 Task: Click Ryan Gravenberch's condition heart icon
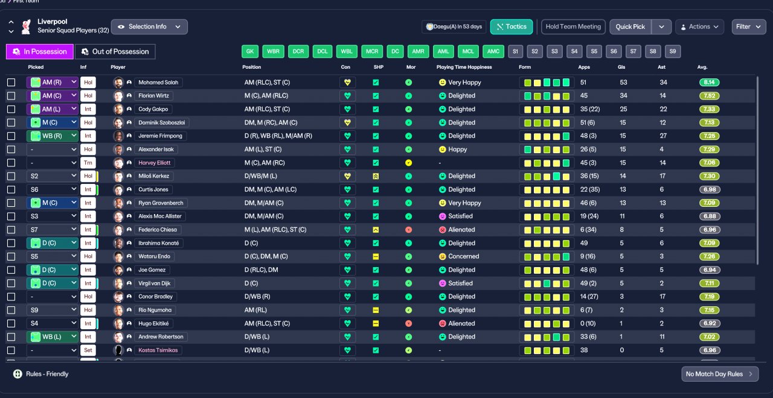(347, 203)
